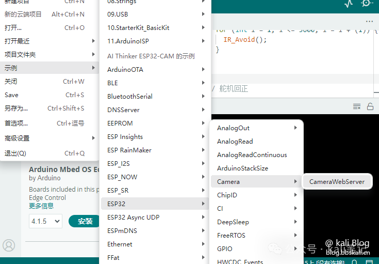Select 关闭 menu item
The height and width of the screenshot is (264, 379).
[x=50, y=82]
